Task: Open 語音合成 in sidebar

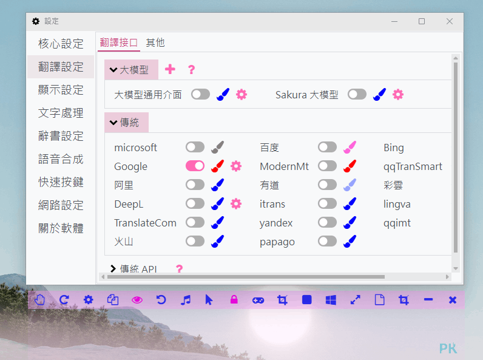Action: [x=61, y=159]
